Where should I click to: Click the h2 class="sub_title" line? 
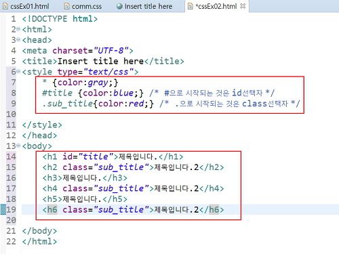tap(133, 167)
